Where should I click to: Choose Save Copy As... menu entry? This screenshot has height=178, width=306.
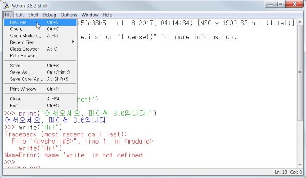click(40, 79)
